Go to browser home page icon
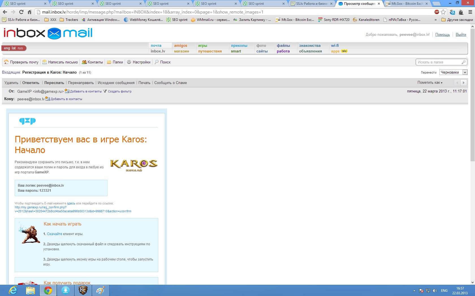475x296 pixels. [x=29, y=12]
